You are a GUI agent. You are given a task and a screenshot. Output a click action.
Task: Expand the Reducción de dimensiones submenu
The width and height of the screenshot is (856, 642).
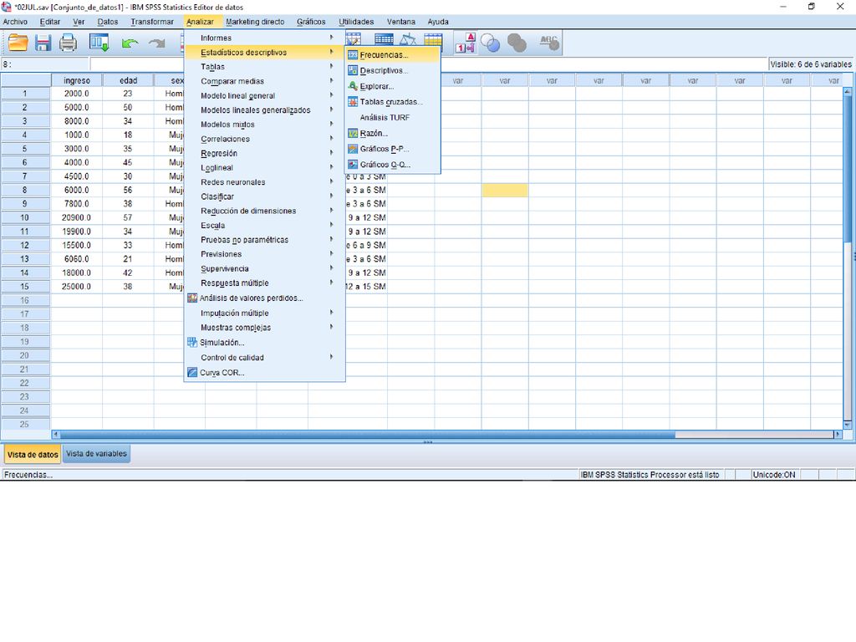coord(264,211)
